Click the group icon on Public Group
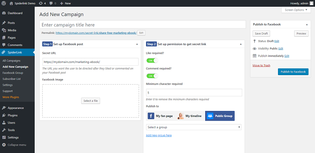This screenshot has width=315, height=153. pos(210,116)
